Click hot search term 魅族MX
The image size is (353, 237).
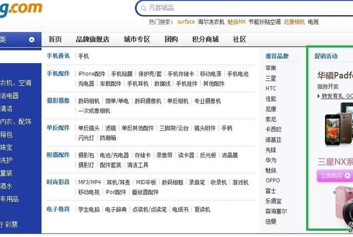237,22
